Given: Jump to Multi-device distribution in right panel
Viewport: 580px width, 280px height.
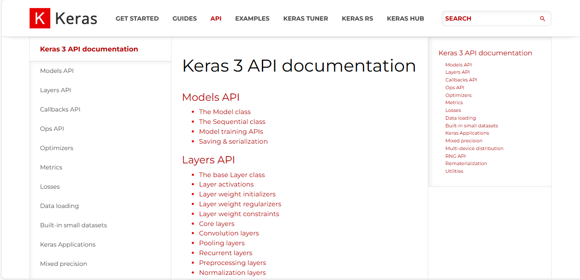Looking at the screenshot, I should click(x=474, y=148).
